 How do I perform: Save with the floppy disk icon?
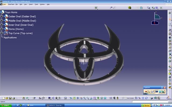pos(10,98)
